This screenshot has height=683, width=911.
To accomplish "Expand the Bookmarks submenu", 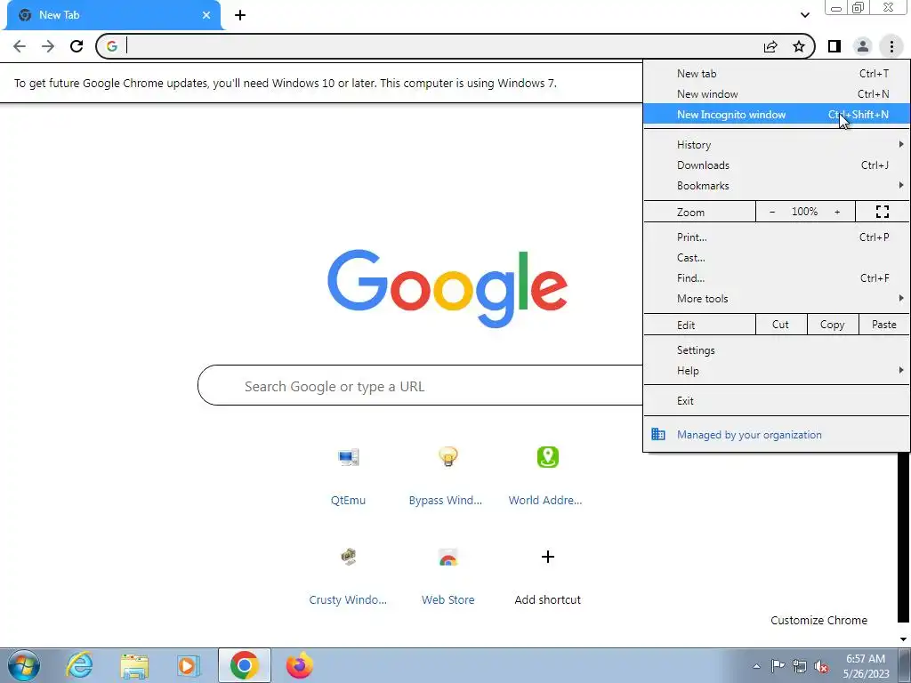I will pos(776,186).
